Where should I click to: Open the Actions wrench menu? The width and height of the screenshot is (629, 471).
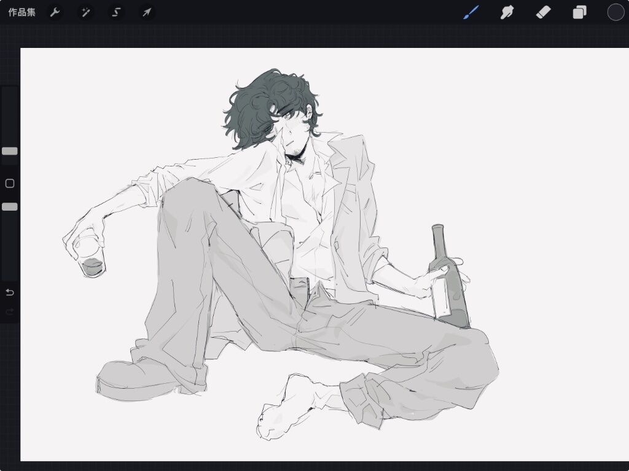pos(55,12)
